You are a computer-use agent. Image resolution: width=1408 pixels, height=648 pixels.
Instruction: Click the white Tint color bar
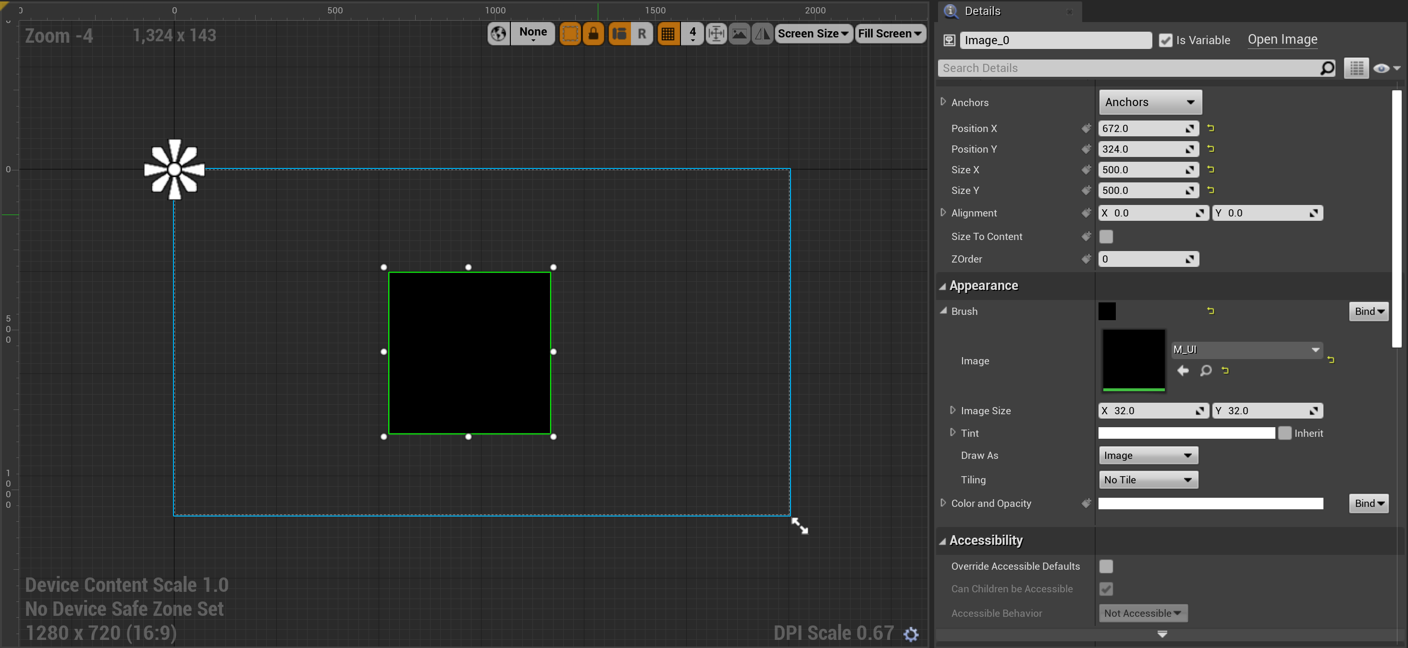(1186, 433)
